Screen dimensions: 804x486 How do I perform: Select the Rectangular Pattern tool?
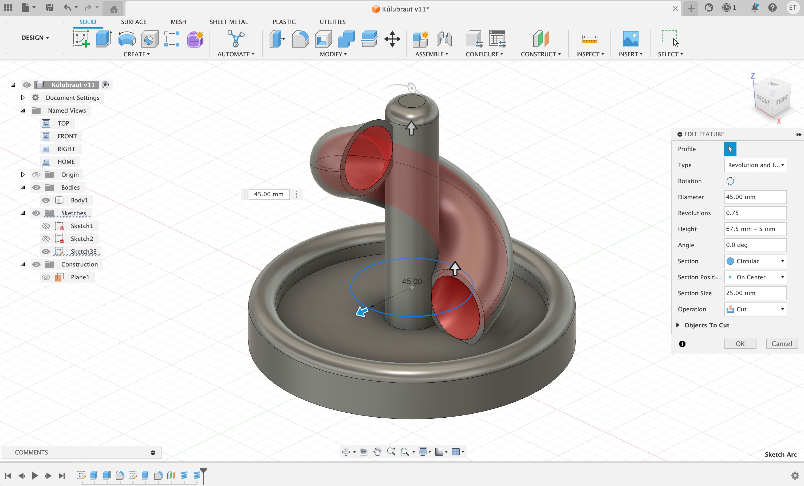tap(172, 39)
